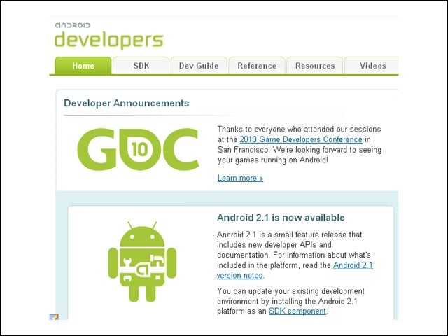The height and width of the screenshot is (336, 448).
Task: Click the Developer Announcements heading
Action: pos(126,103)
